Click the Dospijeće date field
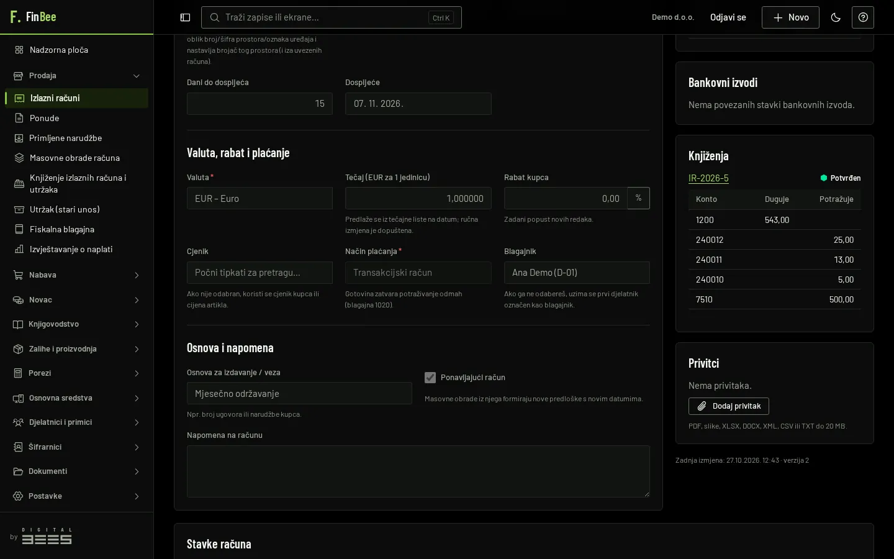The height and width of the screenshot is (559, 894). coord(418,104)
